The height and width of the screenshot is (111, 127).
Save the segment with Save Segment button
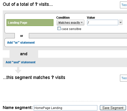pyautogui.click(x=113, y=108)
